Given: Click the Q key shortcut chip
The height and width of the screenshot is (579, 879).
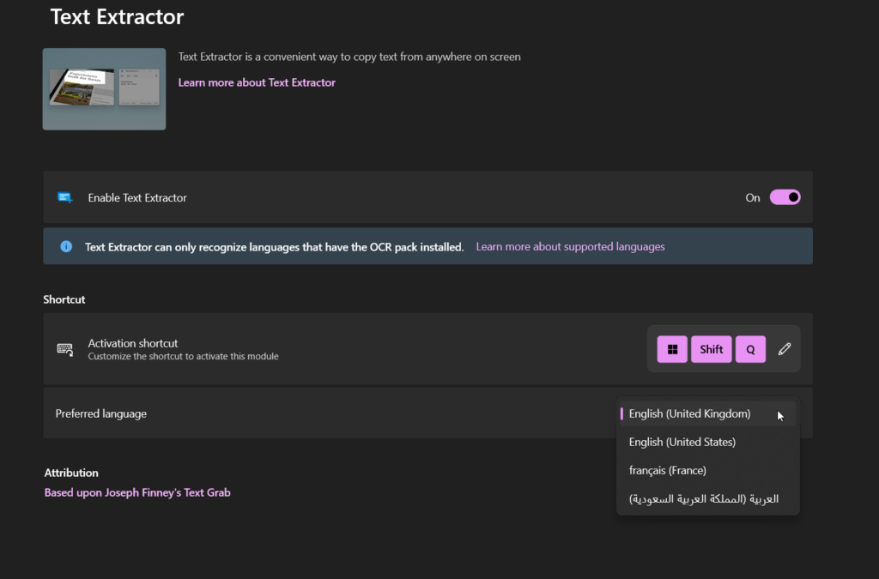Looking at the screenshot, I should (x=750, y=349).
